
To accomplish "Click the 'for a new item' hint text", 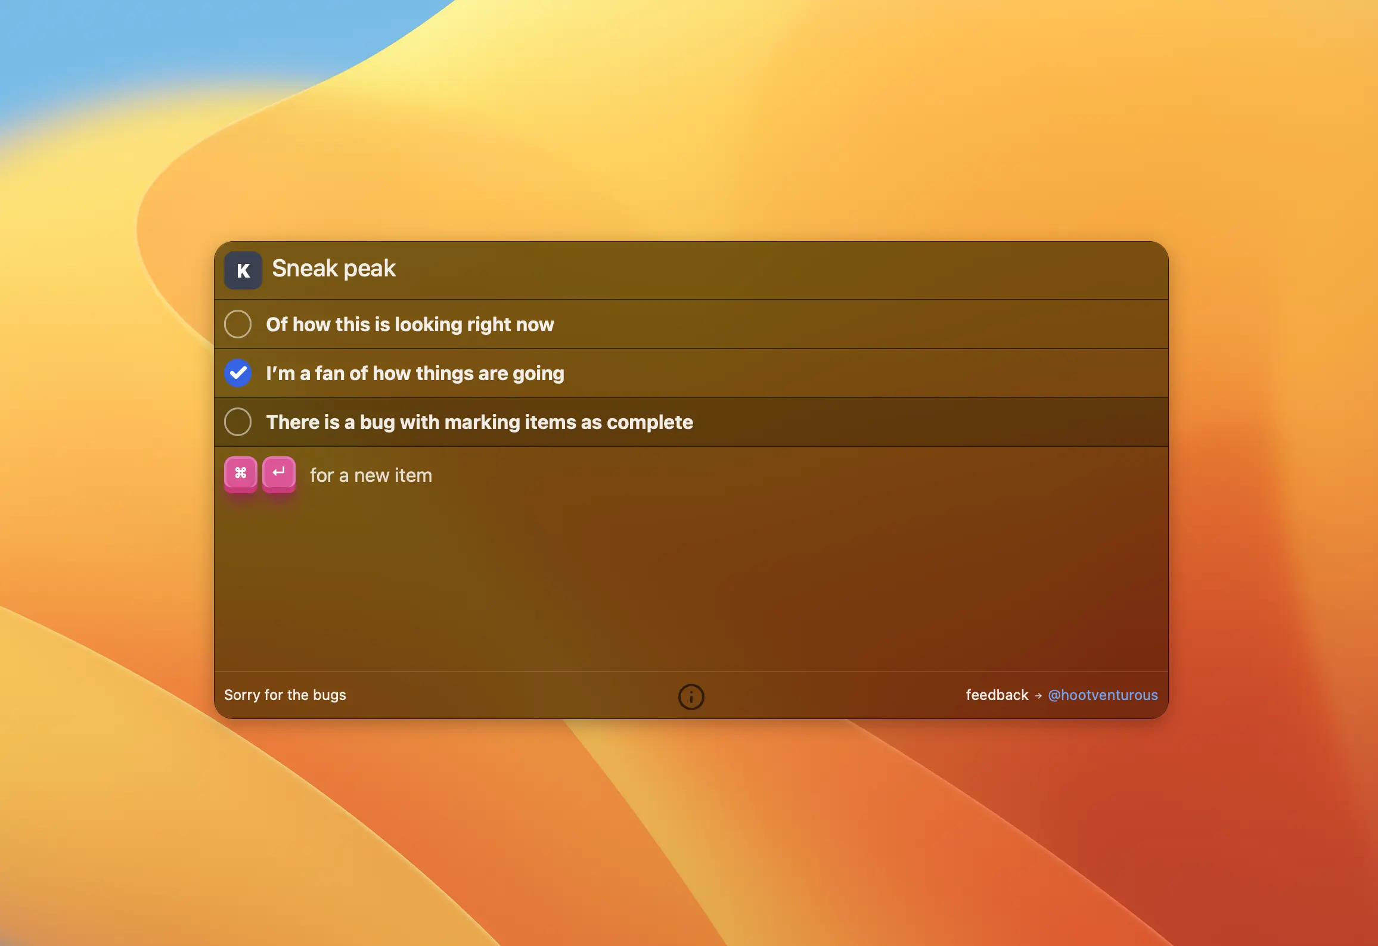I will [371, 475].
